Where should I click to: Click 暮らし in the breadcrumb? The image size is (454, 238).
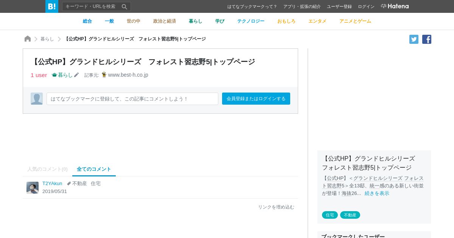click(47, 39)
